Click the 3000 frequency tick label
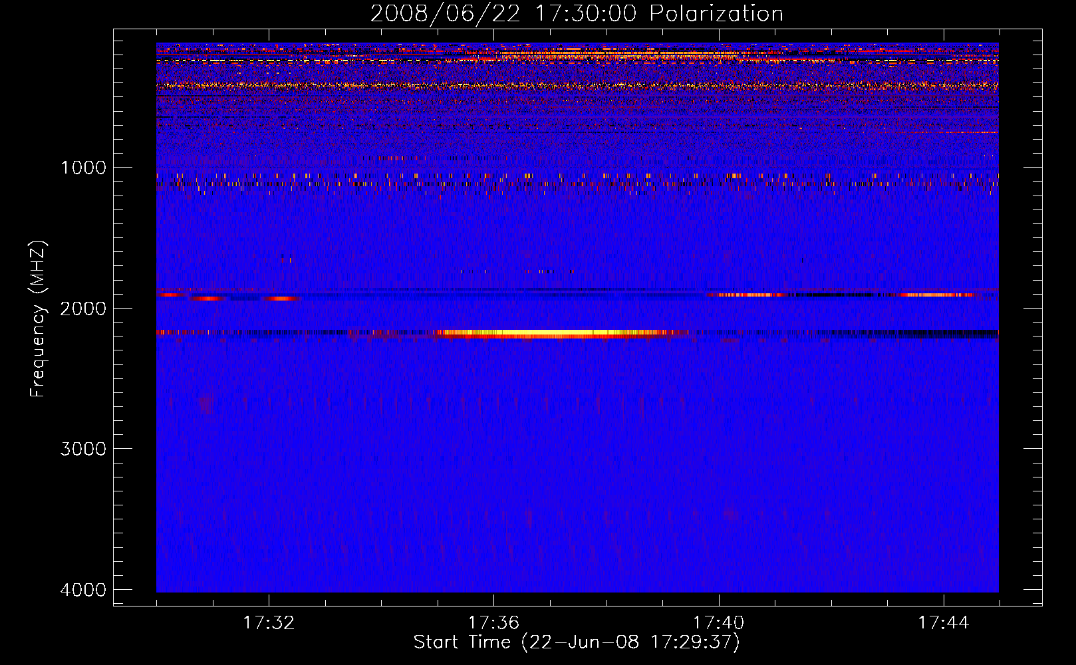The width and height of the screenshot is (1076, 665). coord(83,449)
